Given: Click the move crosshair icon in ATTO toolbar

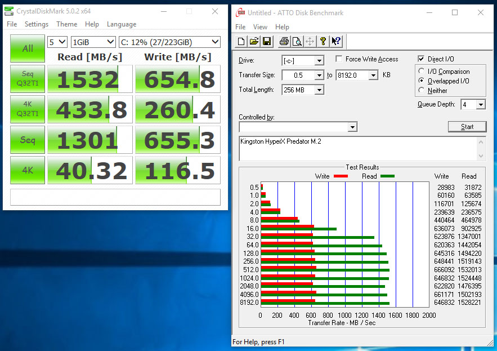Looking at the screenshot, I should tap(310, 41).
